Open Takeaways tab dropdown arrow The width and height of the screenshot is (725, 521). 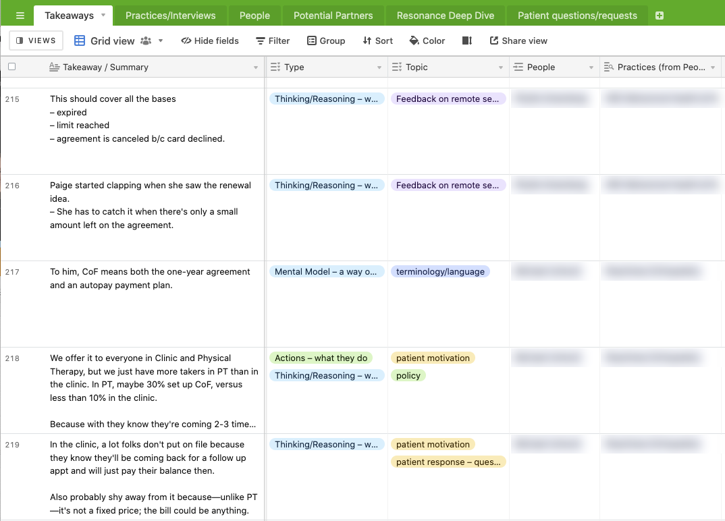point(103,16)
